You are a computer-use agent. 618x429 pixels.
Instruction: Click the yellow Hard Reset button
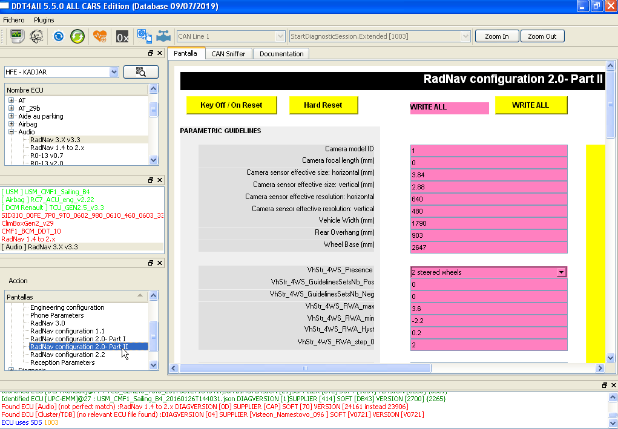tap(323, 105)
